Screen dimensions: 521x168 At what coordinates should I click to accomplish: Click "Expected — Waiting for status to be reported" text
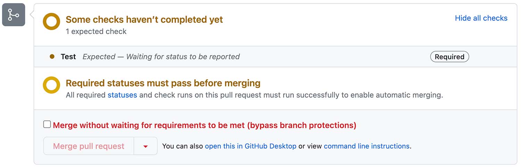point(161,57)
